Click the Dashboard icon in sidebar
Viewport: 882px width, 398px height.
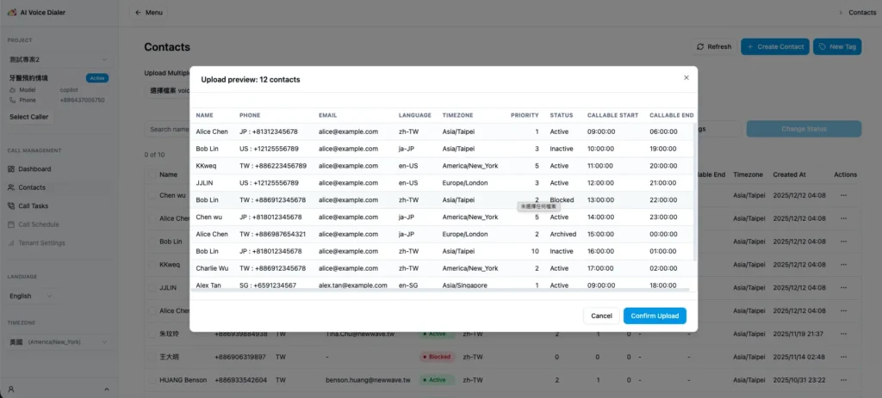tap(11, 169)
